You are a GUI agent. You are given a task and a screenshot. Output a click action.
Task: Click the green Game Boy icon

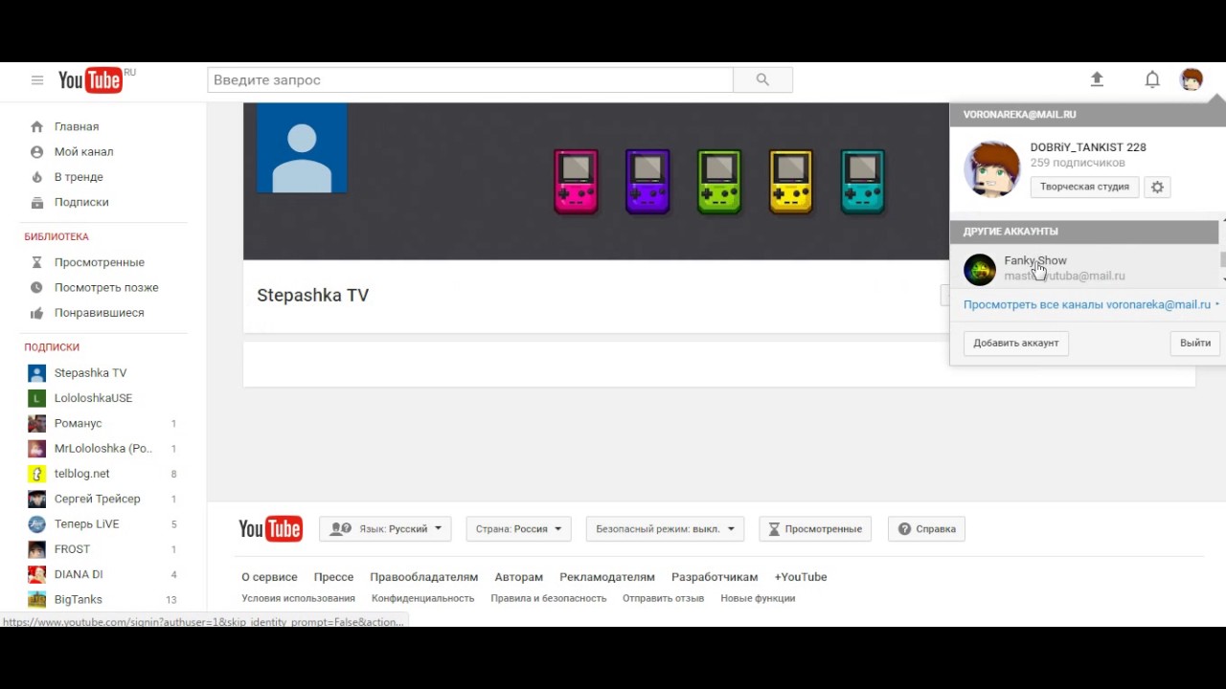(719, 181)
